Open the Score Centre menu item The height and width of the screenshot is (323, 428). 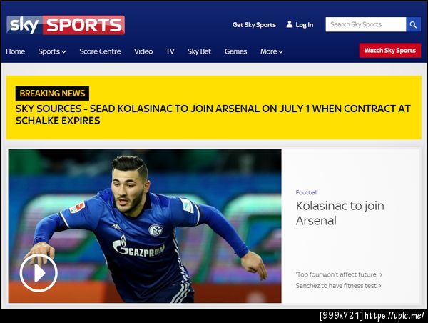click(100, 51)
